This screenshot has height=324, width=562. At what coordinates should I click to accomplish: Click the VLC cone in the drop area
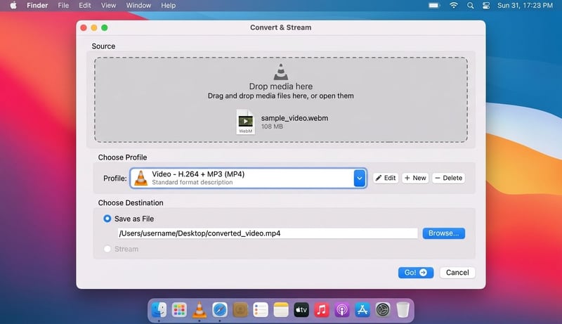(280, 72)
